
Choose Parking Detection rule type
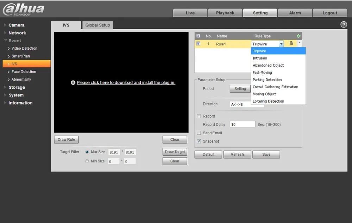point(278,79)
